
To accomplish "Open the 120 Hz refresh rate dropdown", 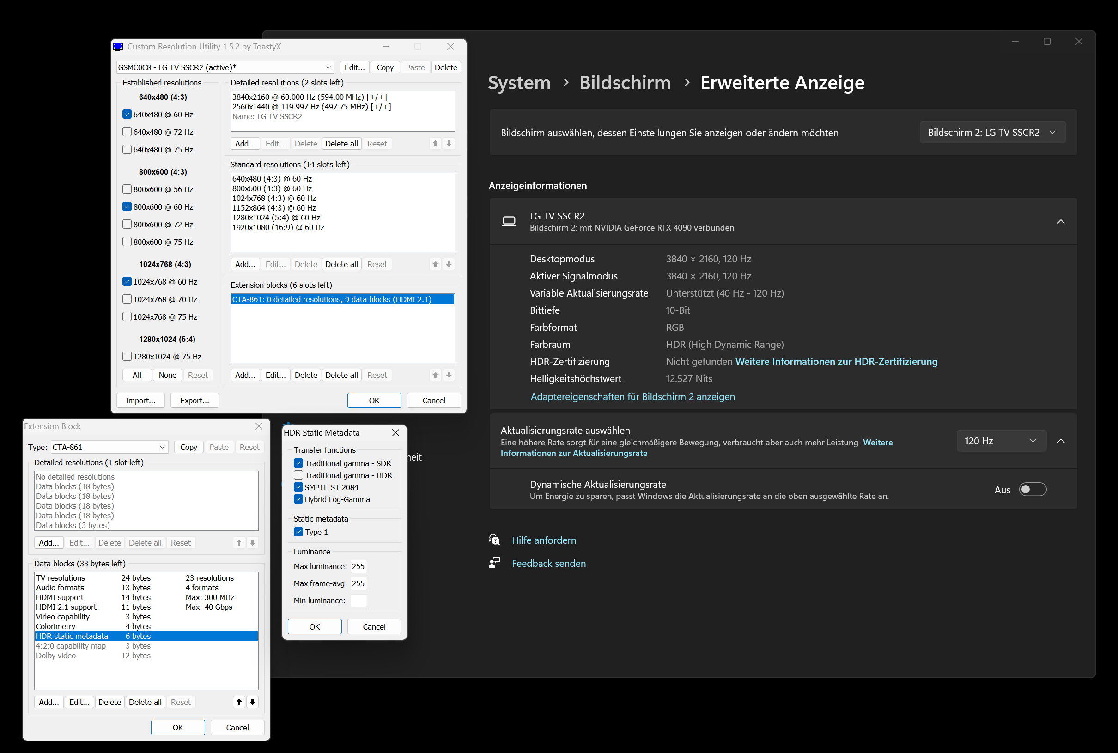I will [1001, 440].
